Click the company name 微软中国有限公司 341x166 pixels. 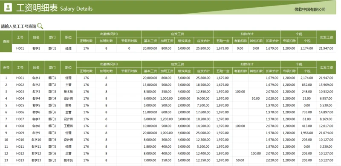tap(310, 9)
